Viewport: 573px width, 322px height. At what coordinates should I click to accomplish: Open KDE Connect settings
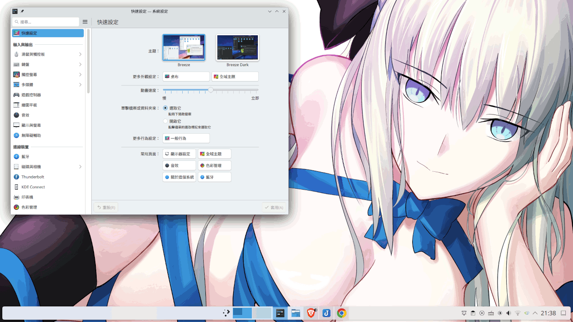[33, 187]
